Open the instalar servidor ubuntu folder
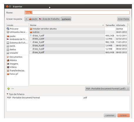The image size is (134, 122). point(67,29)
